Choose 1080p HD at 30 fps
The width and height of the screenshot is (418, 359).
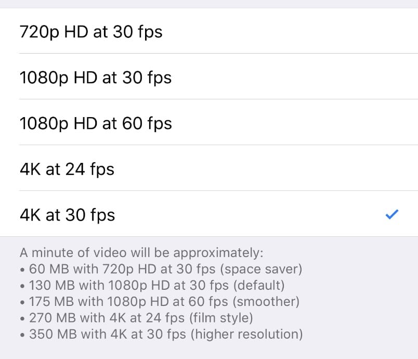pos(96,78)
